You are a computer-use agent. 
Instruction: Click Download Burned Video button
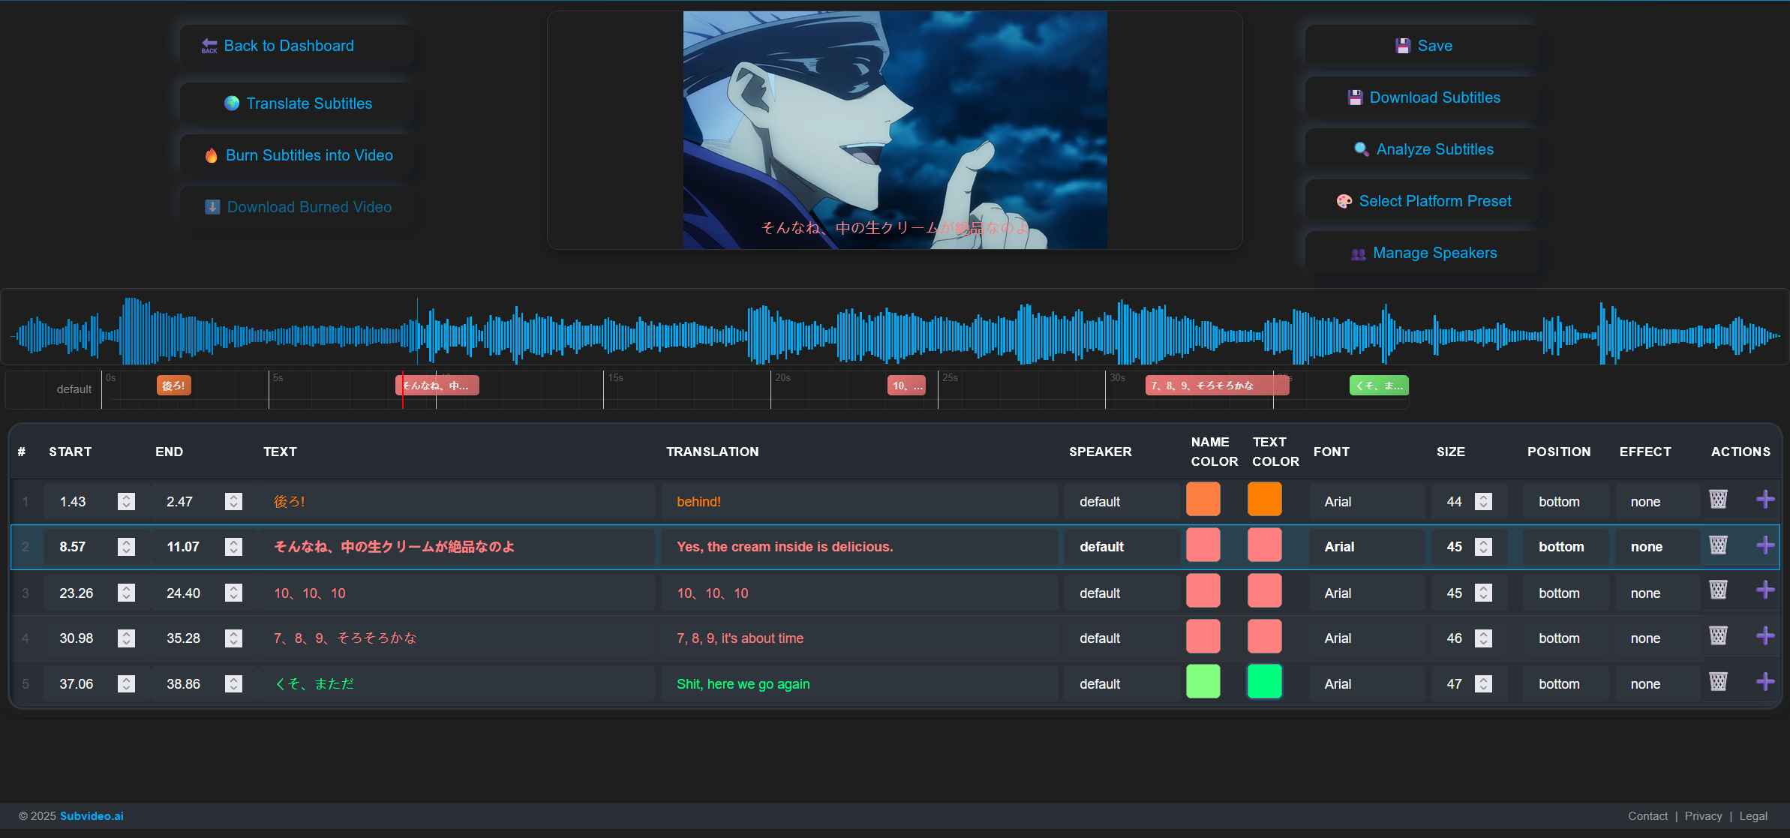click(296, 207)
